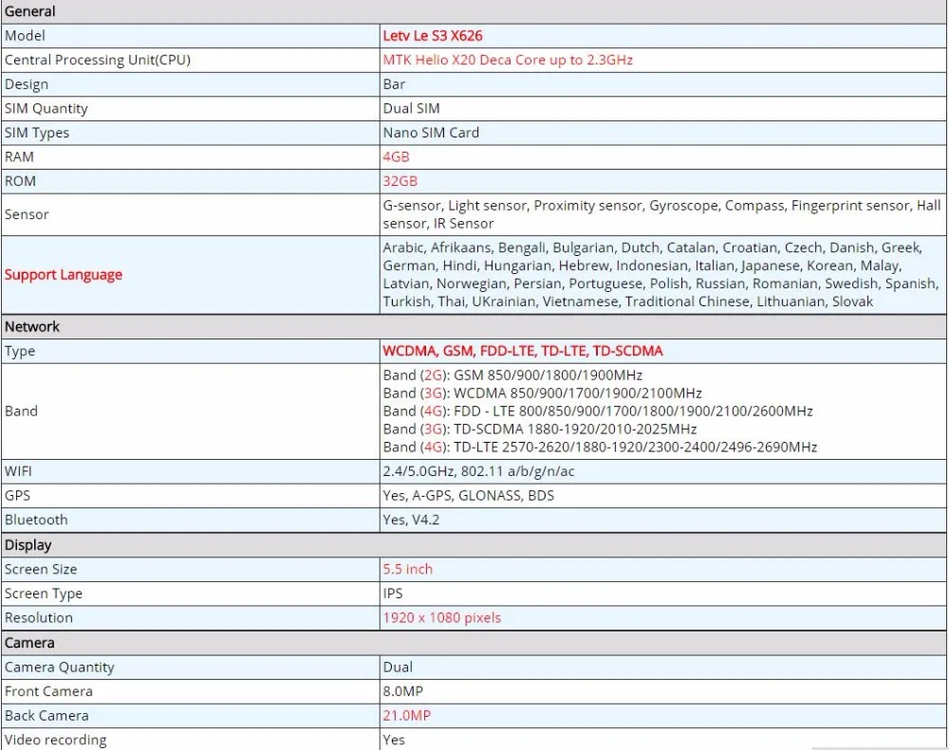Image resolution: width=949 pixels, height=750 pixels.
Task: Click the 'Band' row label
Action: click(21, 412)
